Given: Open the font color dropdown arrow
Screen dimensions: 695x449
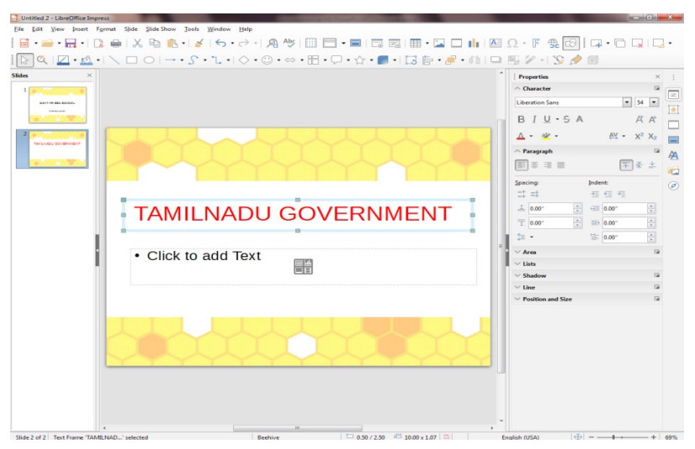Looking at the screenshot, I should click(531, 136).
